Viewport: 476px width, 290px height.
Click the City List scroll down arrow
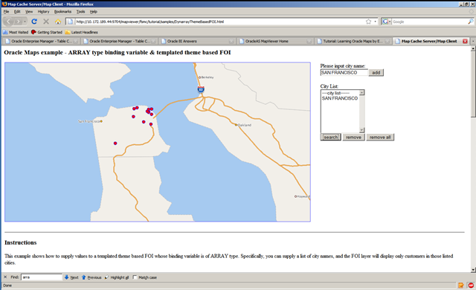tap(361, 130)
